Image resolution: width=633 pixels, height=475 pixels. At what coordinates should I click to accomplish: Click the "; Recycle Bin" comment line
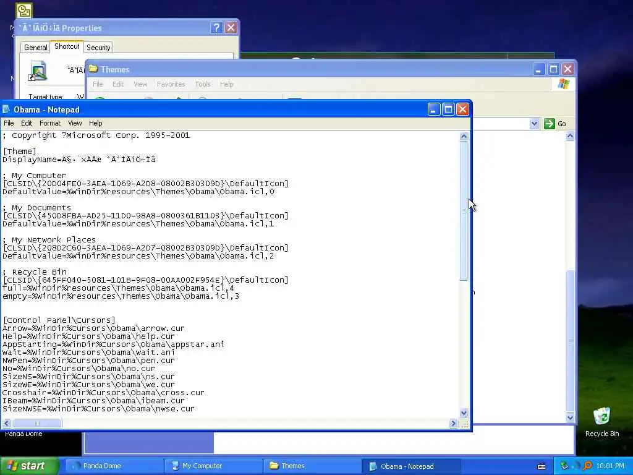click(35, 272)
